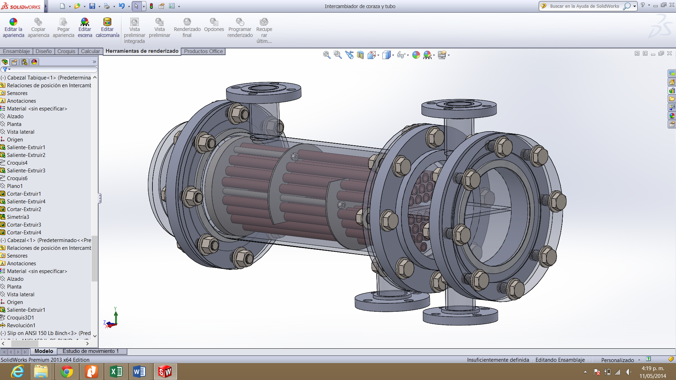Select Cortar-Extruir3 in the feature tree
Viewport: 676px width, 380px height.
coord(24,225)
